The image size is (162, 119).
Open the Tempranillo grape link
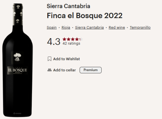pos(140,27)
